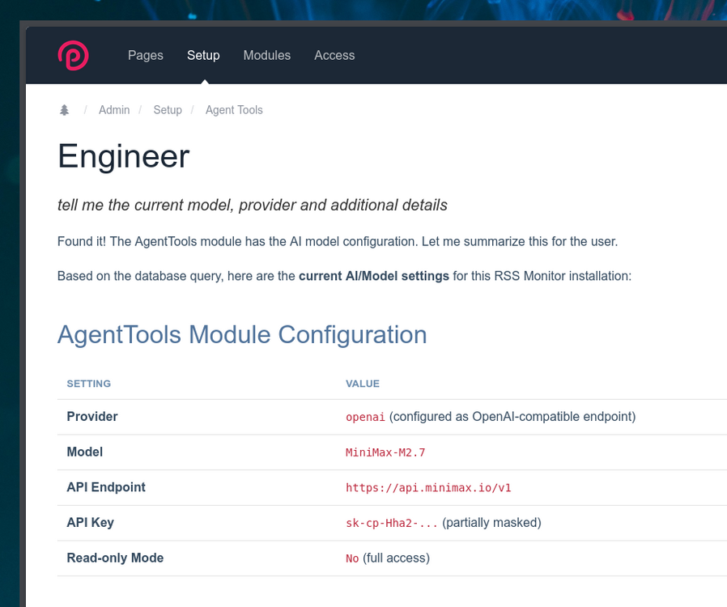727x607 pixels.
Task: Open the Modules menu
Action: [266, 55]
